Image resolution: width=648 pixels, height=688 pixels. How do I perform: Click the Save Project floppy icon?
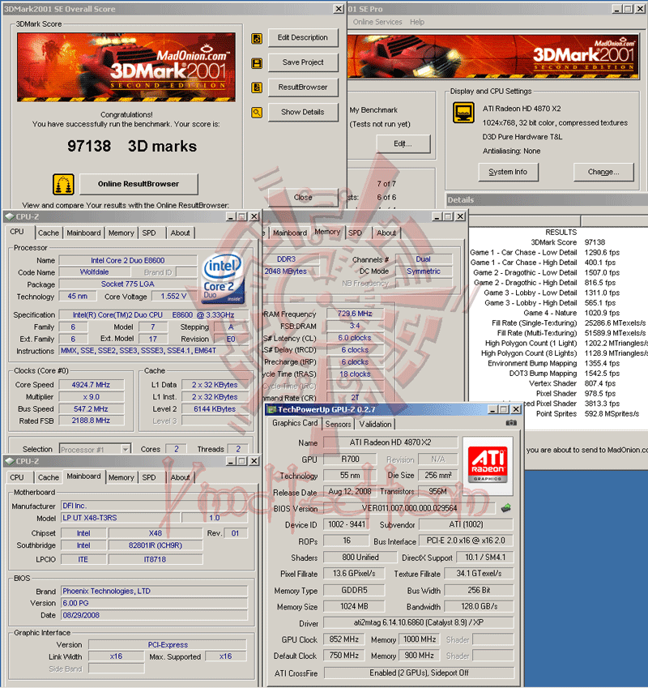coord(257,63)
